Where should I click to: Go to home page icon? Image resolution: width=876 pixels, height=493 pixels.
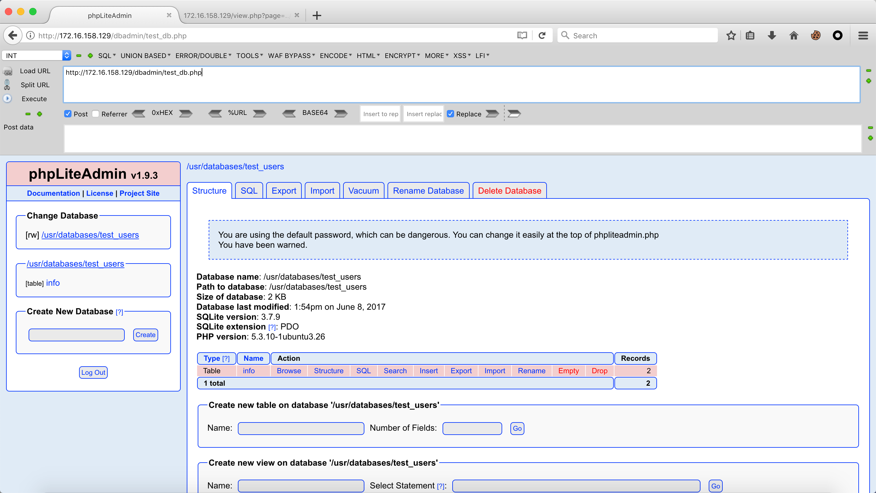coord(793,35)
